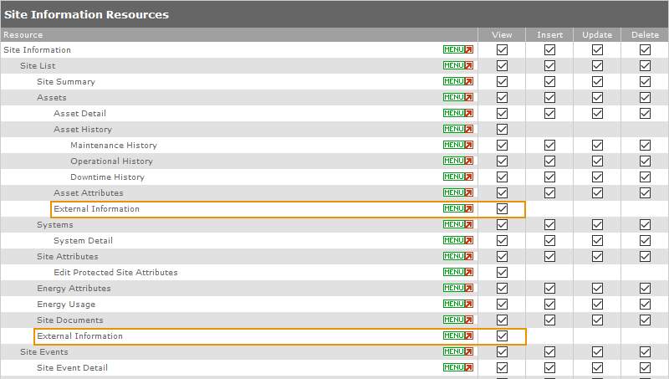Viewport: 669px width, 379px height.
Task: Toggle the Insert checkbox for Site Summary
Action: tap(549, 82)
